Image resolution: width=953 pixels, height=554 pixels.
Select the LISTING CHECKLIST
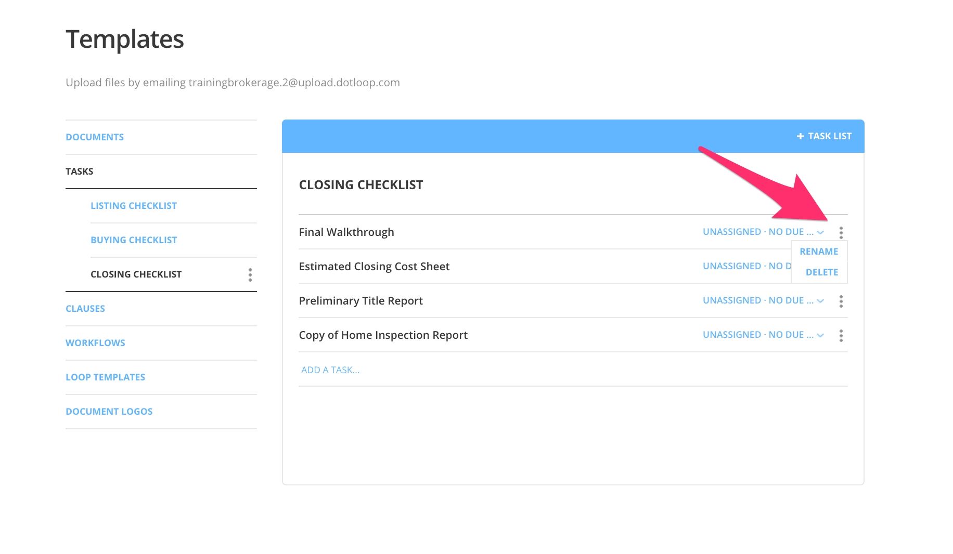coord(134,205)
